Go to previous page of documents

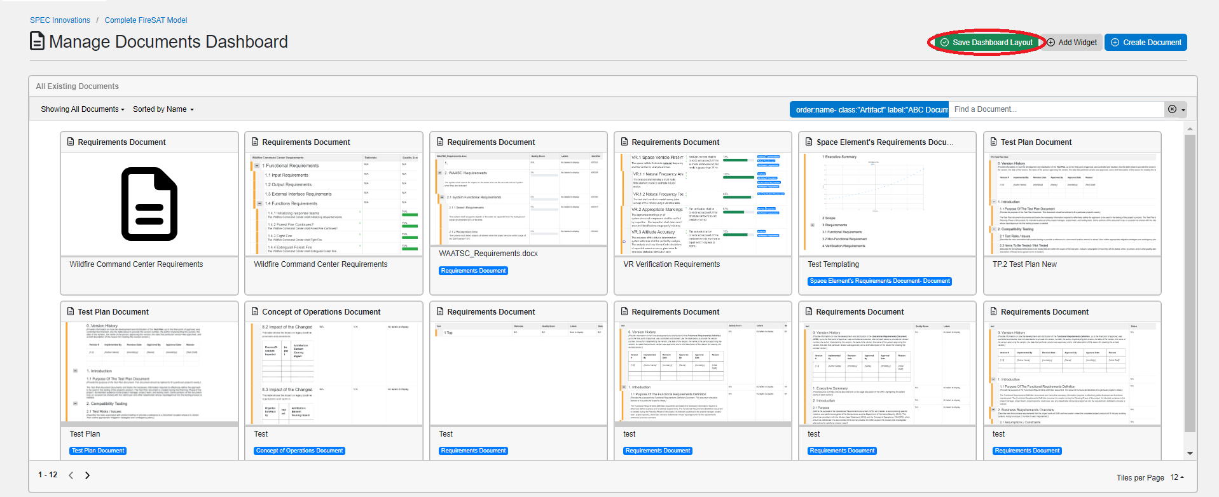click(x=71, y=475)
